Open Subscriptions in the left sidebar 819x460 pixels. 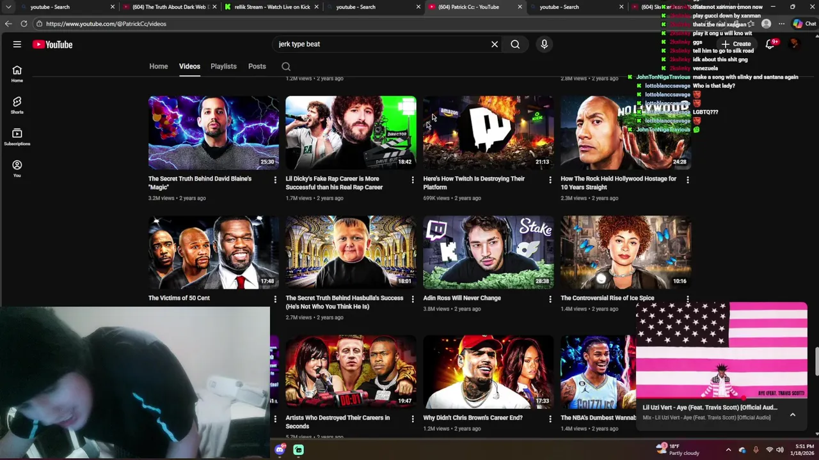[x=17, y=137]
